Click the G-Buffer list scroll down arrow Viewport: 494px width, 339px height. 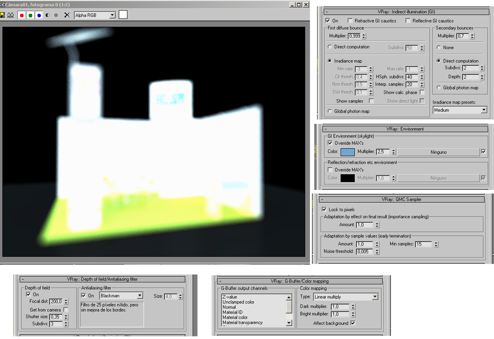click(289, 323)
